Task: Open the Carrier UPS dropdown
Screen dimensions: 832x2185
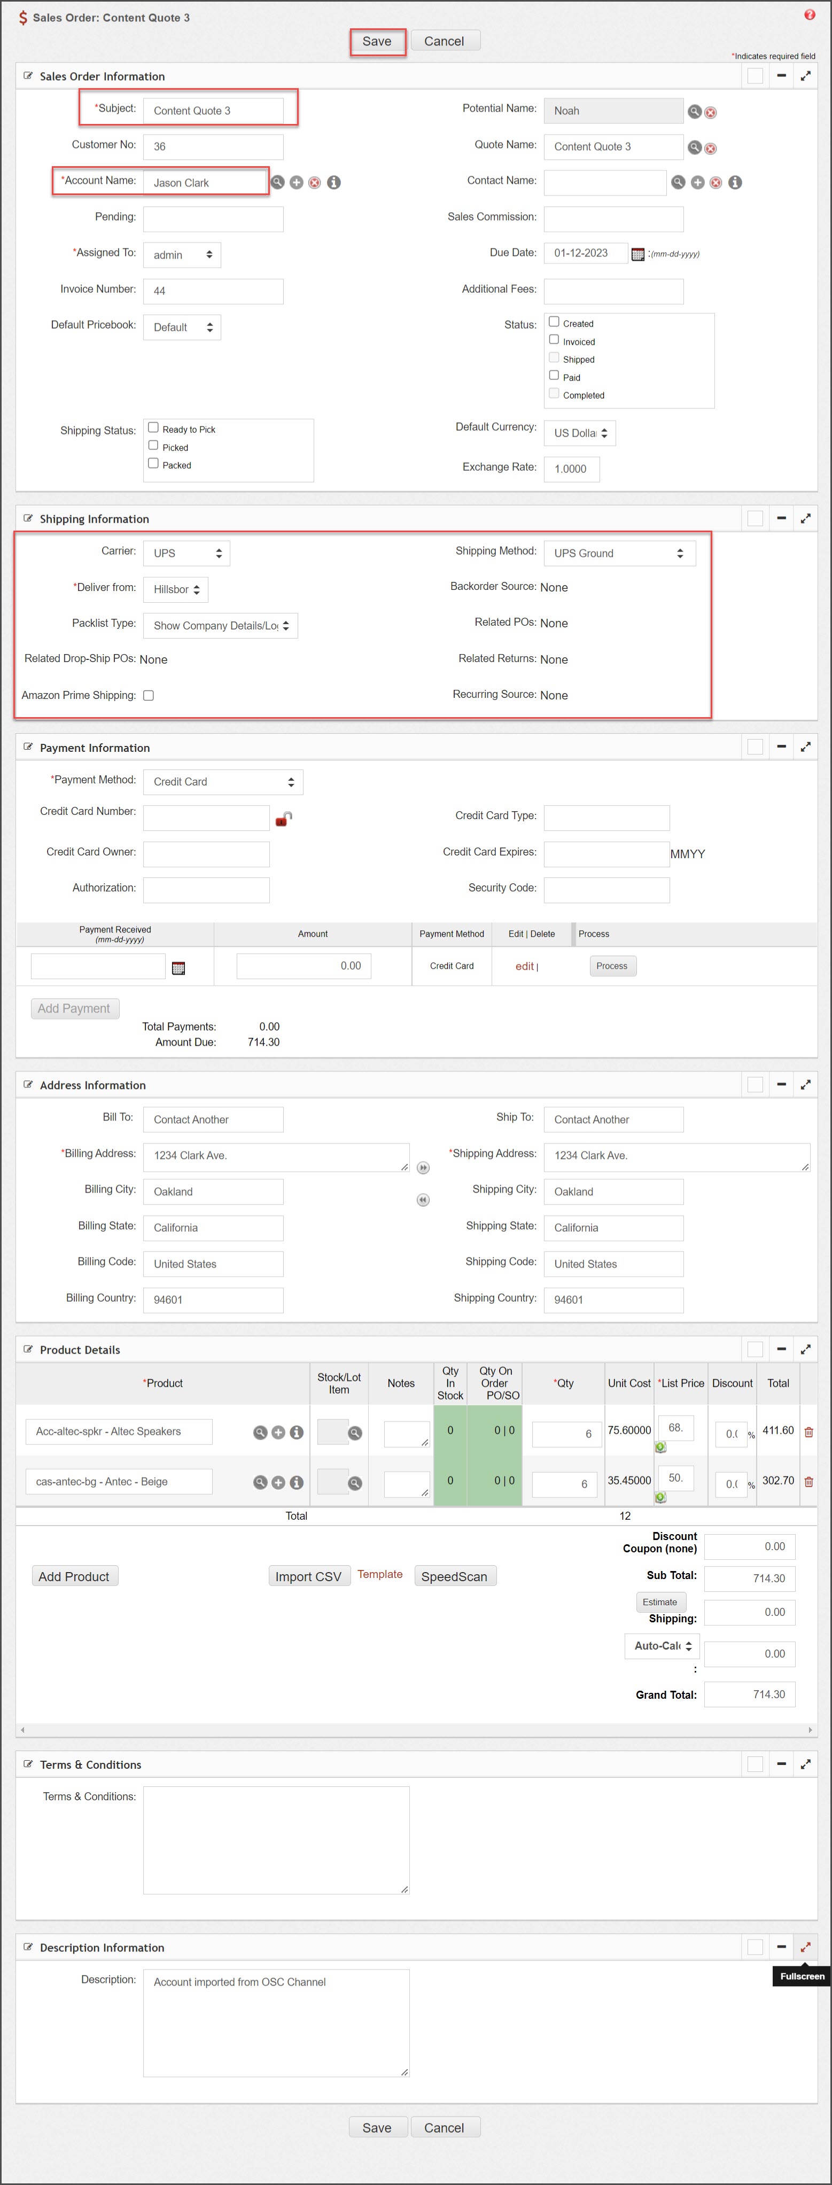Action: pos(186,553)
